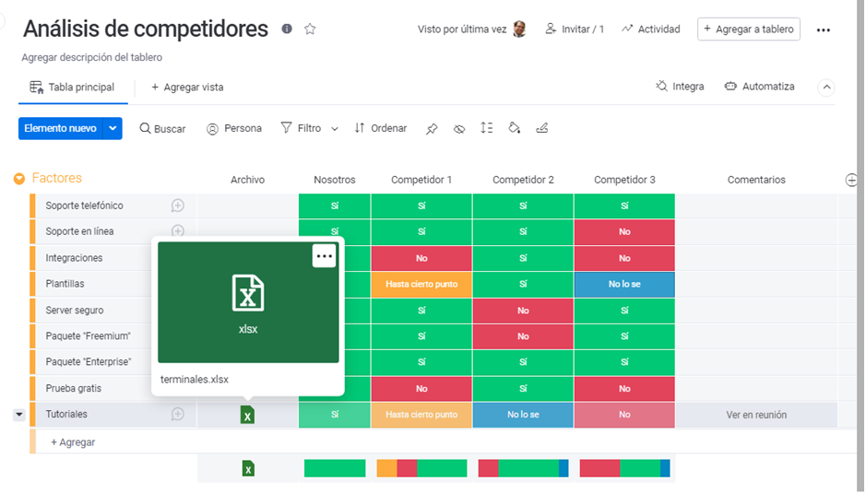Open board options three-dot menu
The image size is (866, 493).
[x=824, y=29]
